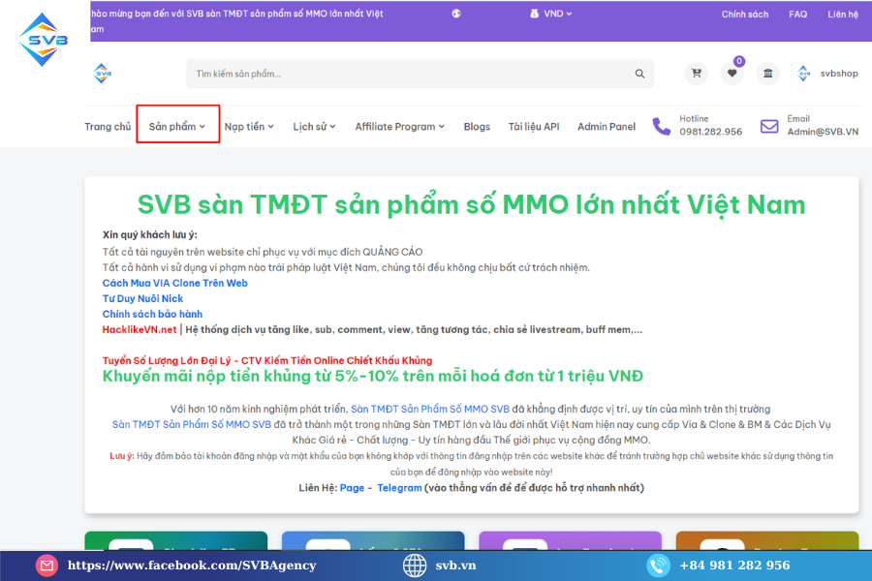Click the globe language icon in purple bar

pos(456,14)
